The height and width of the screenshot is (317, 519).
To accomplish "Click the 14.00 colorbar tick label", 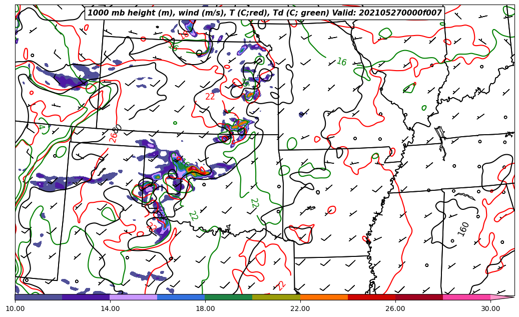I will 110,308.
